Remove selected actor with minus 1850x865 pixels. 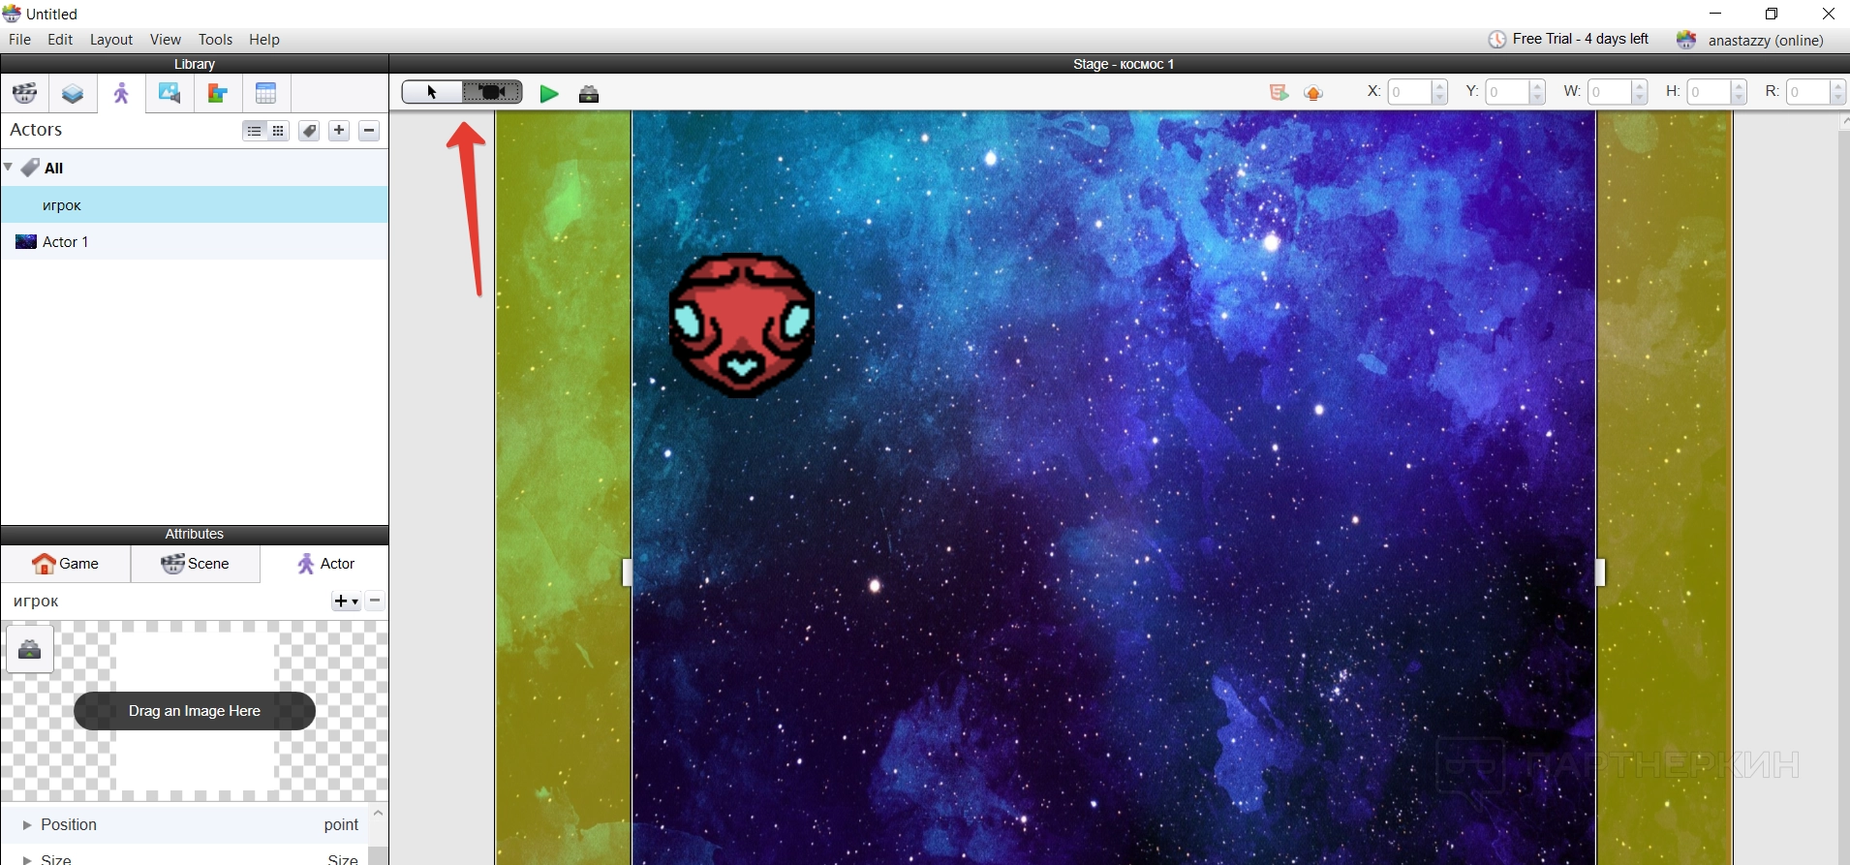point(369,131)
